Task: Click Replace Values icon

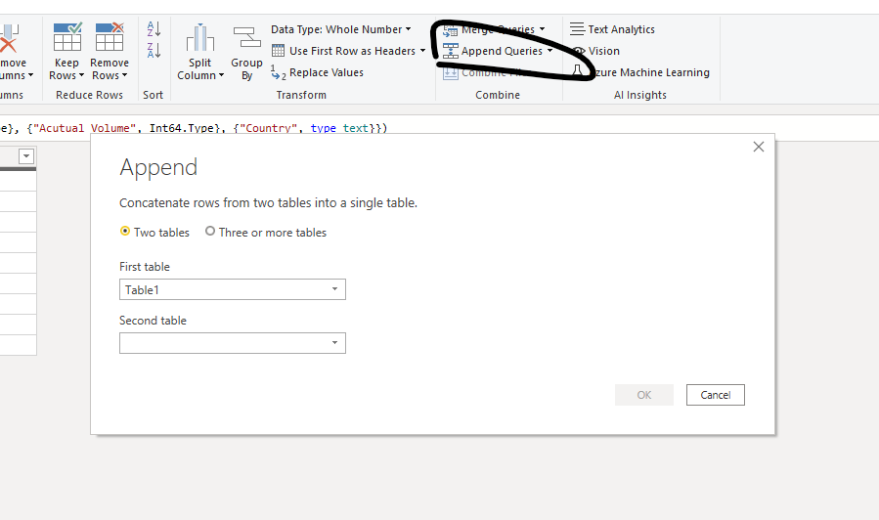Action: pyautogui.click(x=279, y=73)
